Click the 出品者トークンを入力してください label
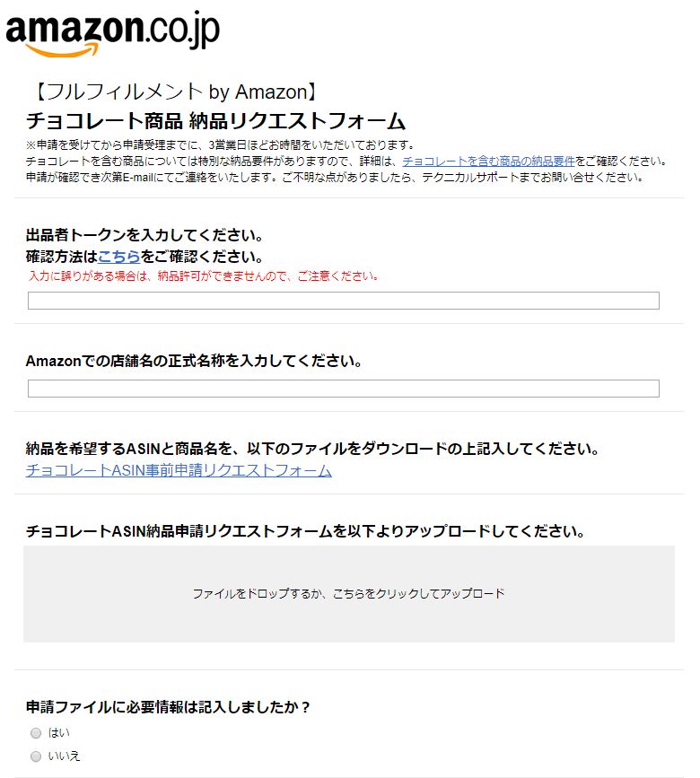 pyautogui.click(x=144, y=235)
